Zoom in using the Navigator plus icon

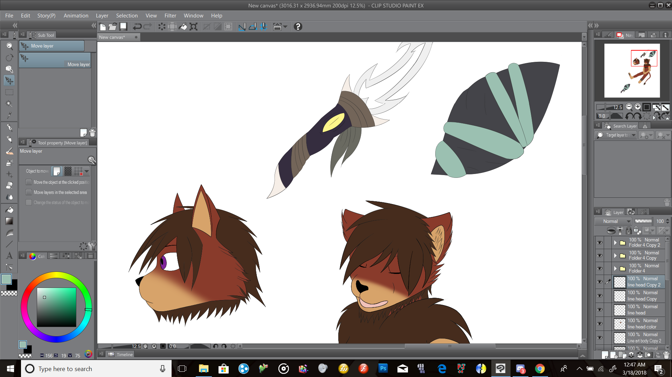(x=638, y=107)
